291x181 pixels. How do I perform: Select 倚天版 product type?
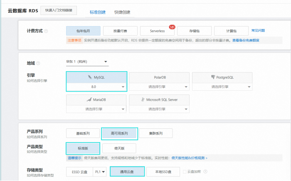tap(119, 148)
